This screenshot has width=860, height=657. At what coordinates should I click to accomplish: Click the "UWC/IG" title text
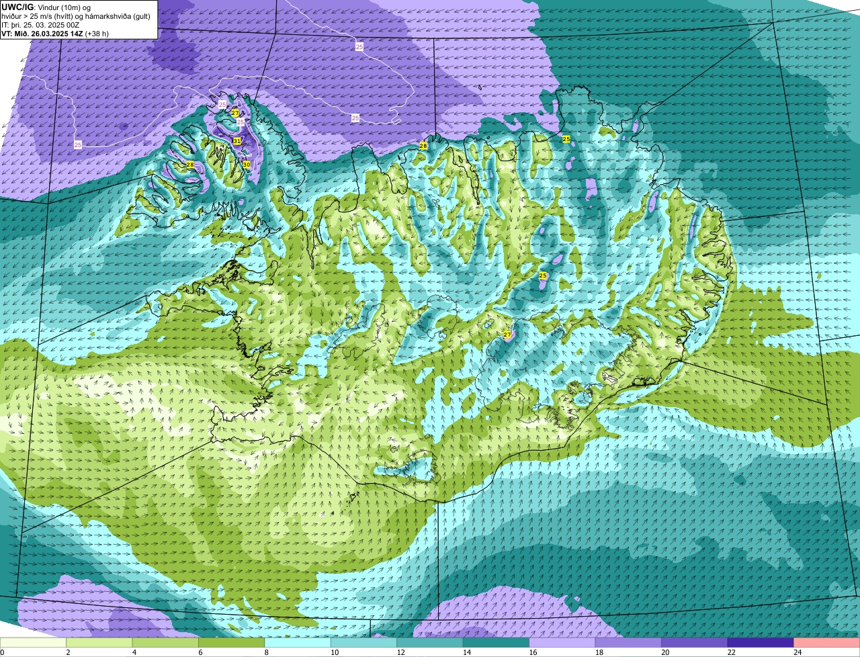click(18, 7)
